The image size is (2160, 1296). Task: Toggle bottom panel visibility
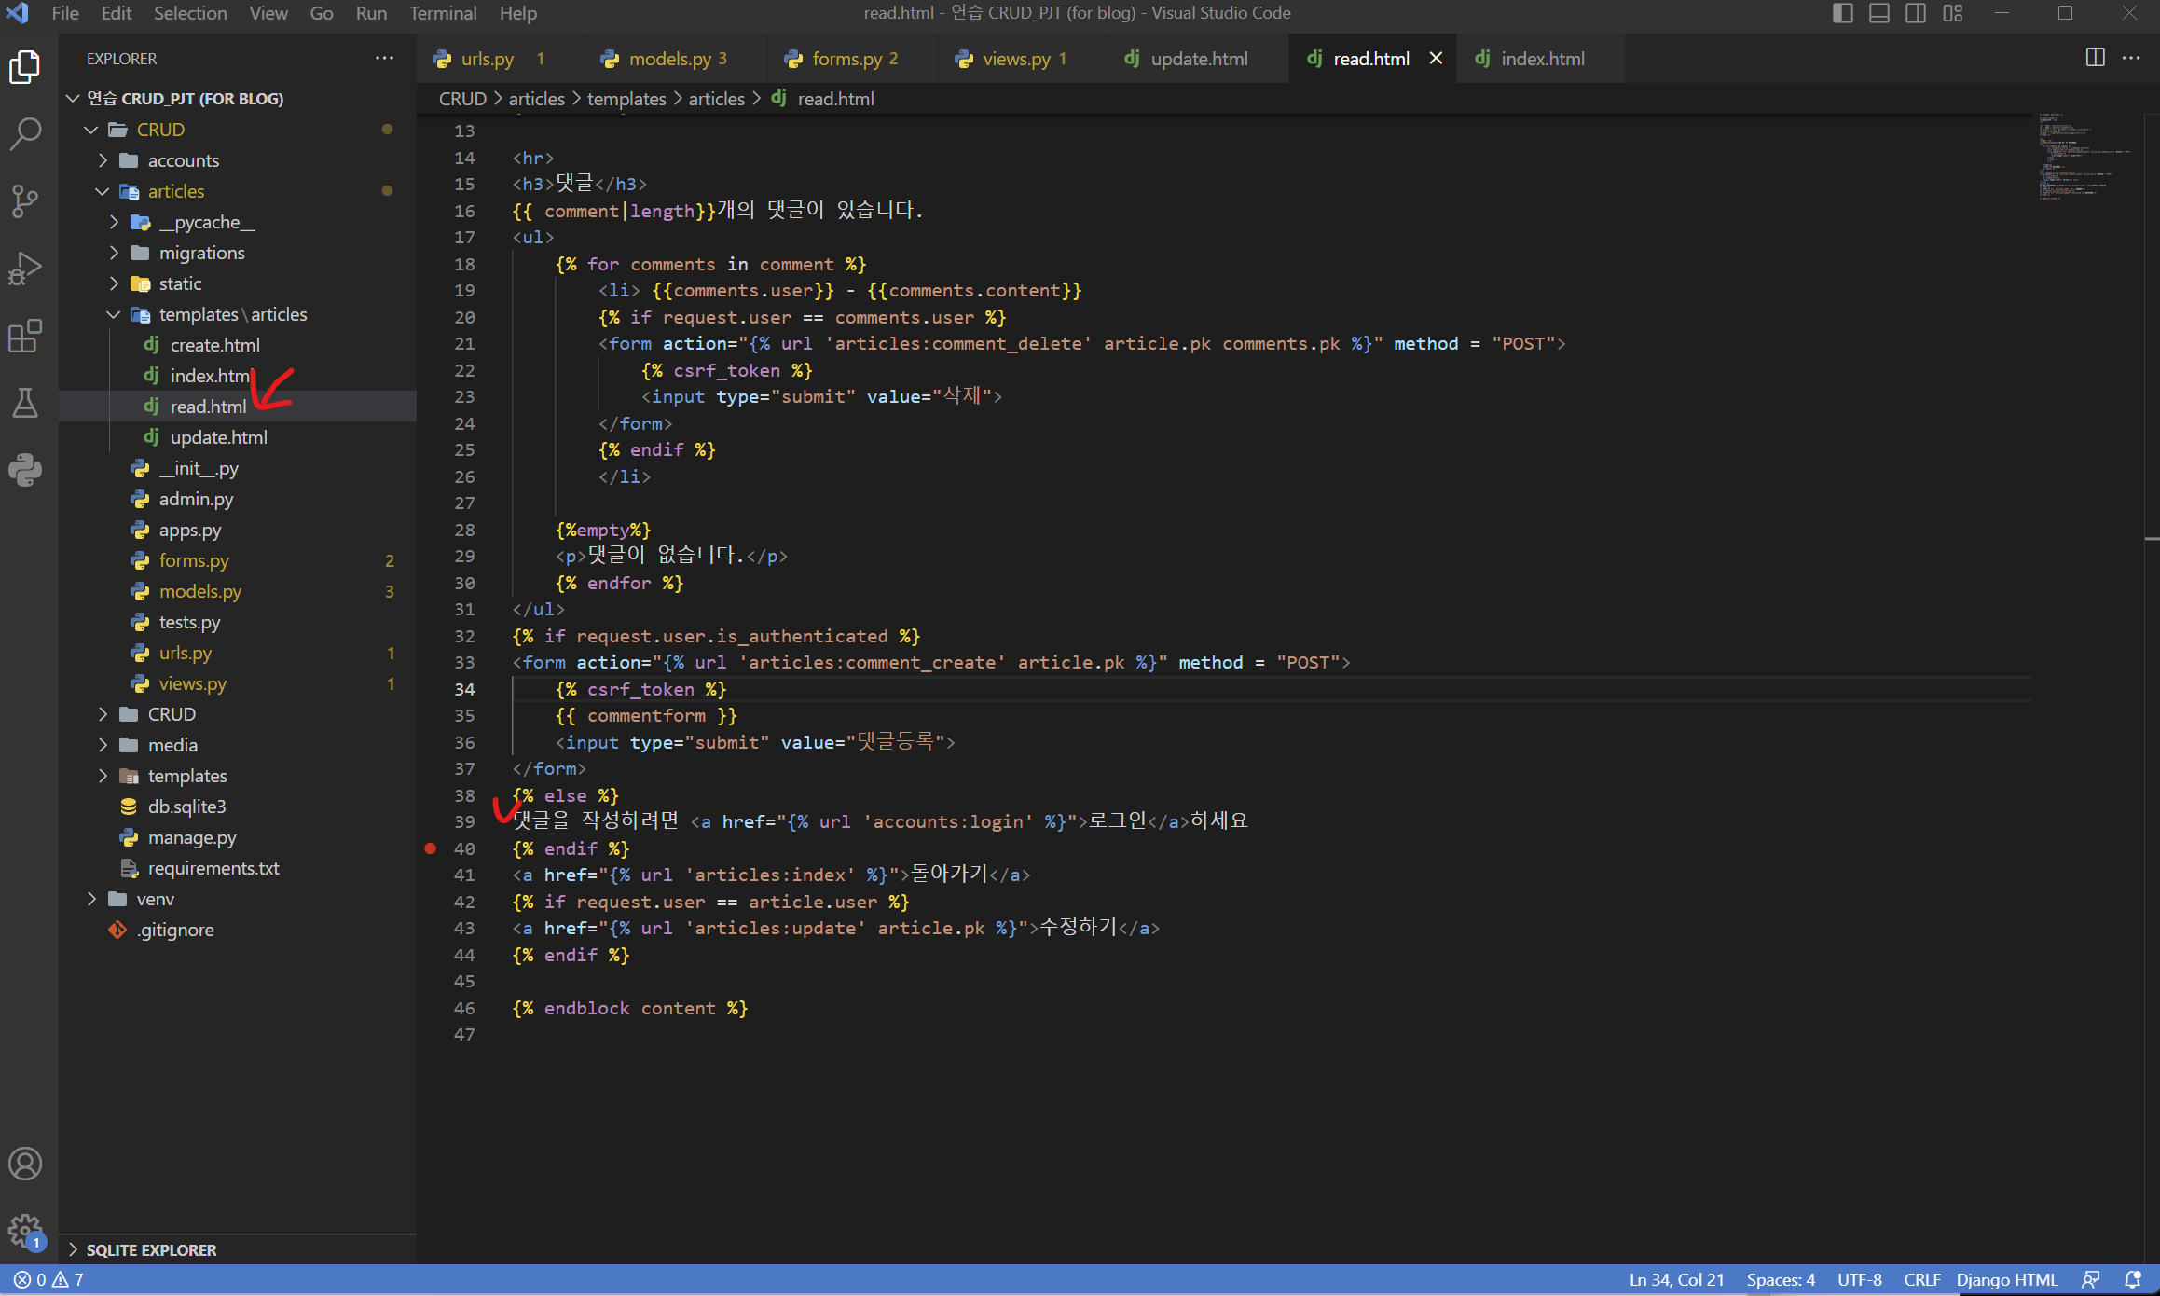coord(1878,13)
